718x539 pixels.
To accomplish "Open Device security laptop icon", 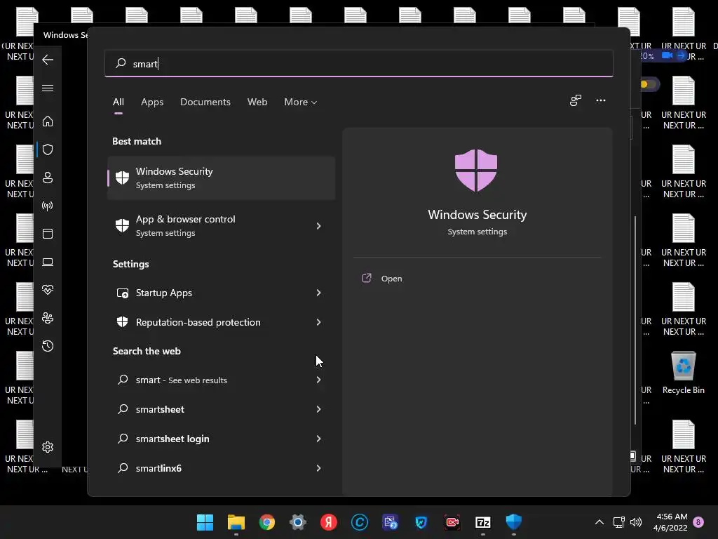I will [x=48, y=262].
